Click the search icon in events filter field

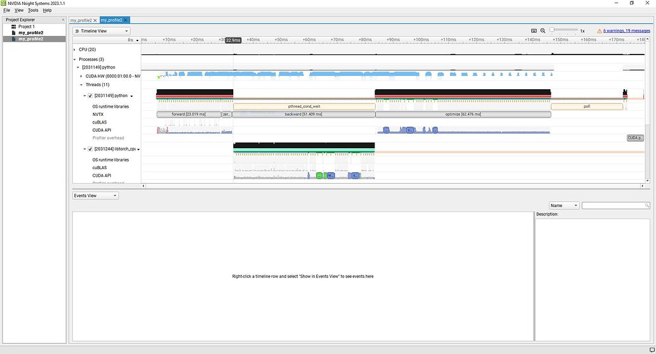[646, 206]
